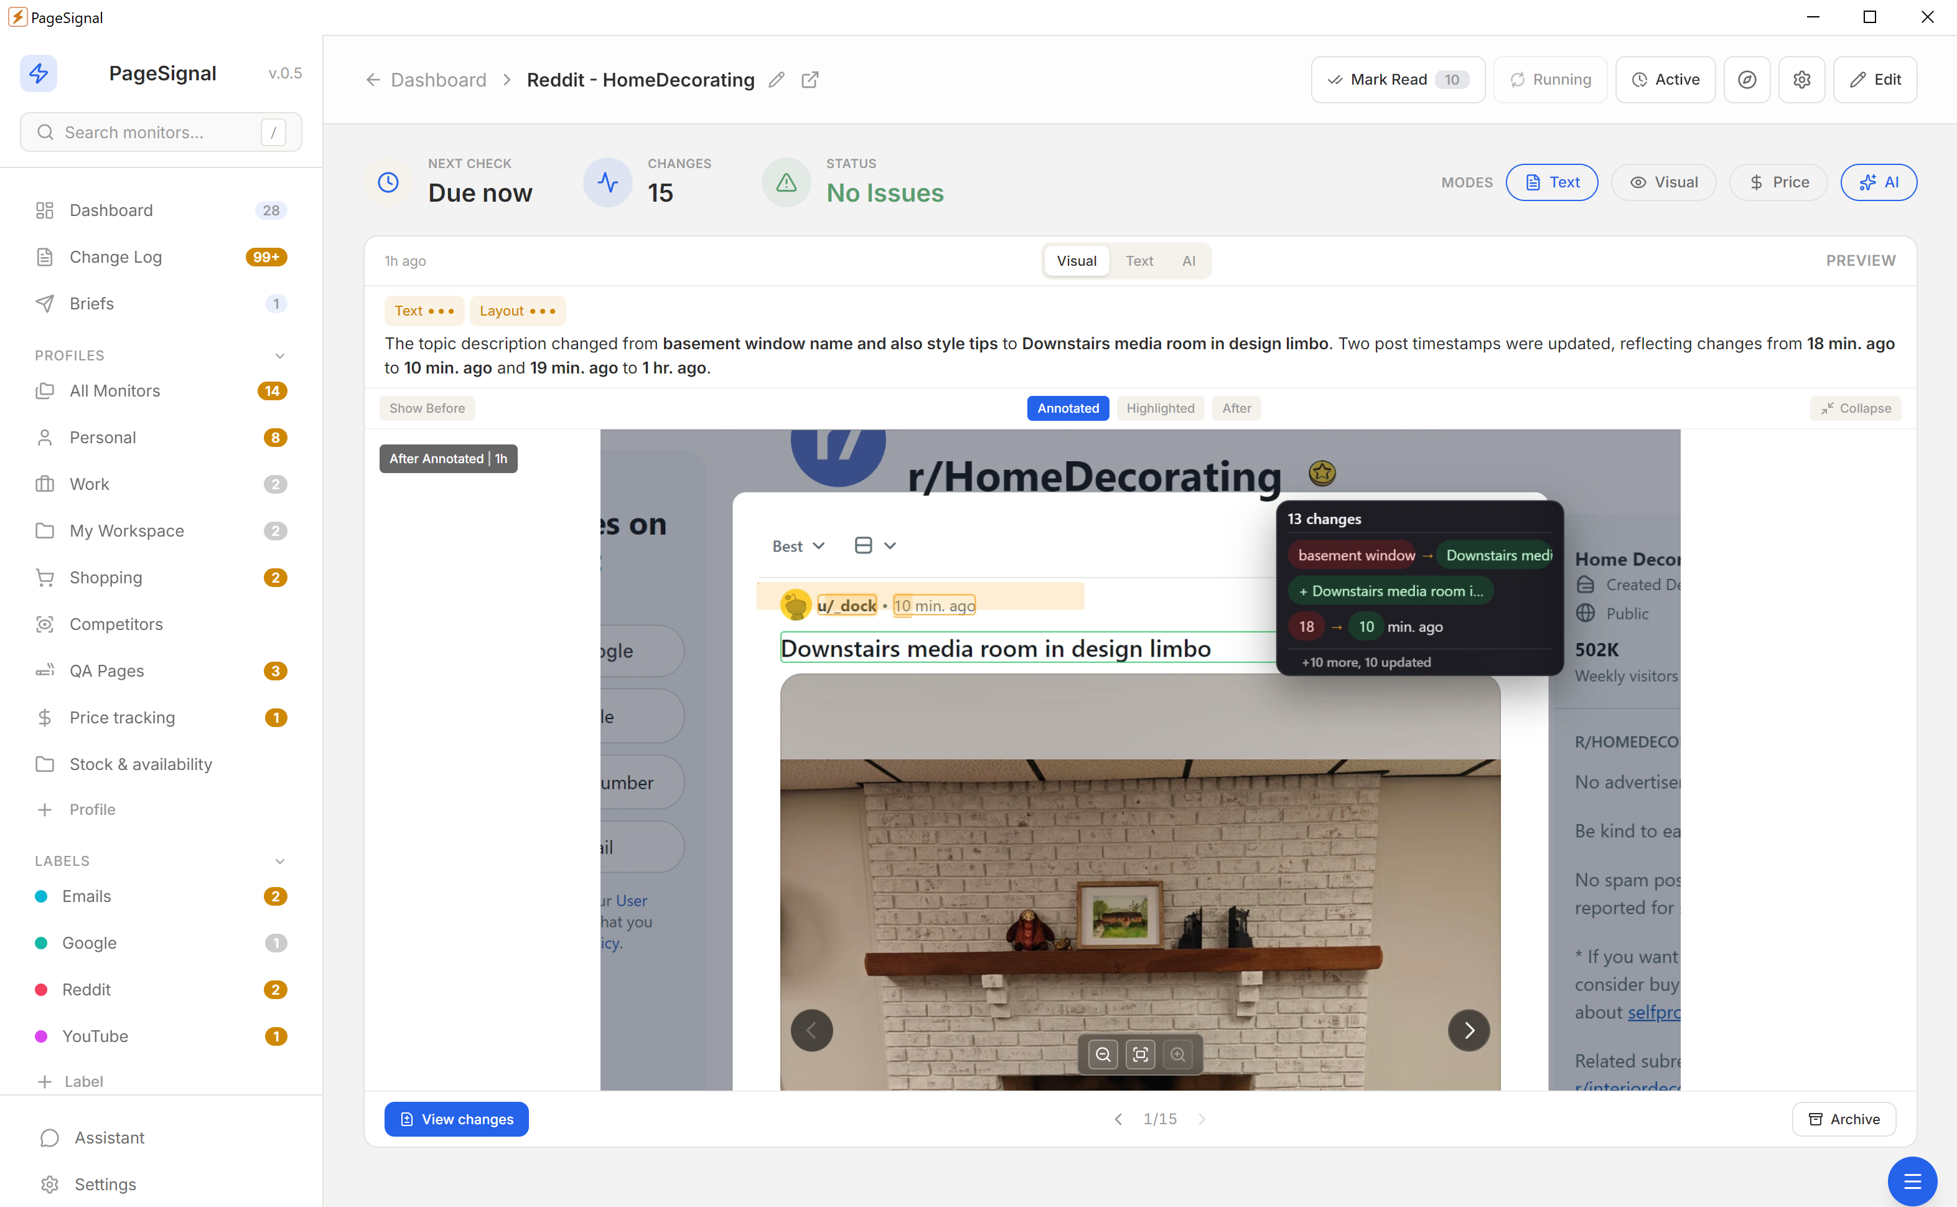Open the floating menu button
Screen dimensions: 1957x1207
point(1912,1181)
